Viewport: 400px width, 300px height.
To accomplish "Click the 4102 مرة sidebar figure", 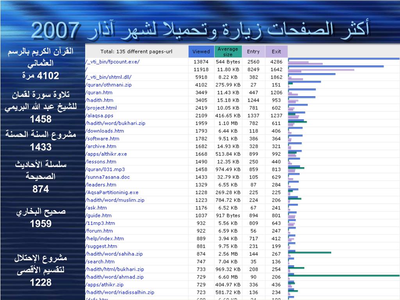I will (41, 76).
